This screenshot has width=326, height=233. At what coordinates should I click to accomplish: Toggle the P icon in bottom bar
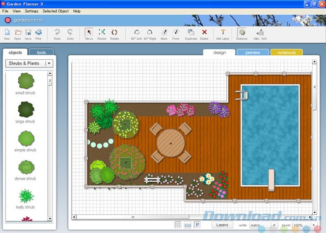pyautogui.click(x=197, y=225)
